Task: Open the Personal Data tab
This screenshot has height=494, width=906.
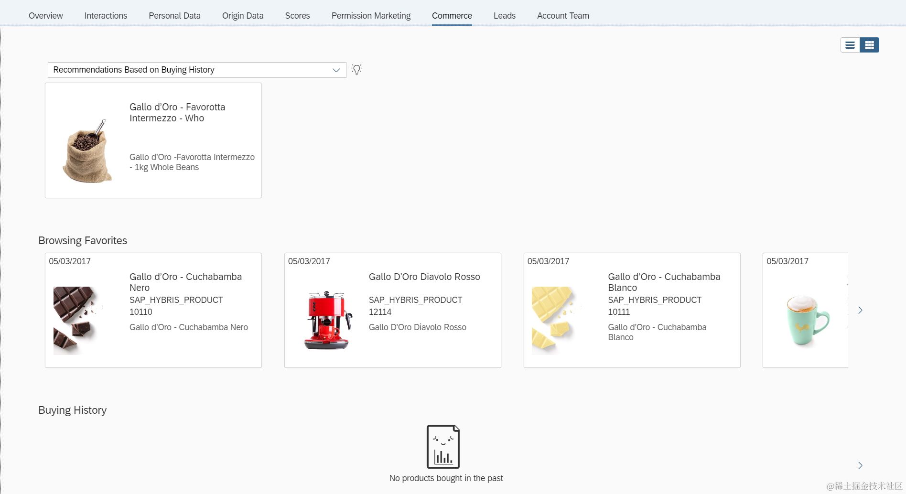Action: coord(174,16)
